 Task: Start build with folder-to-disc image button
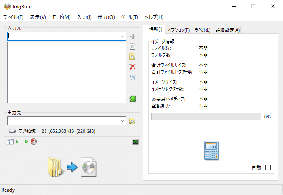72,168
